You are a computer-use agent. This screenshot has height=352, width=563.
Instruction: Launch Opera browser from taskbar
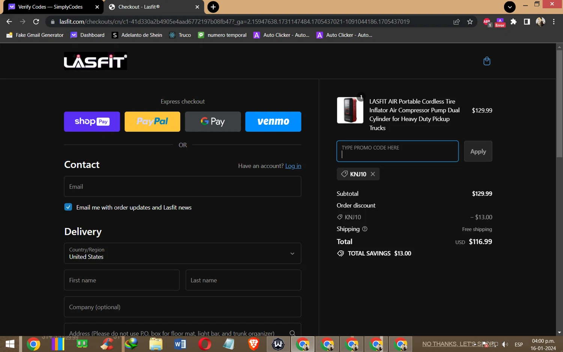pos(205,344)
